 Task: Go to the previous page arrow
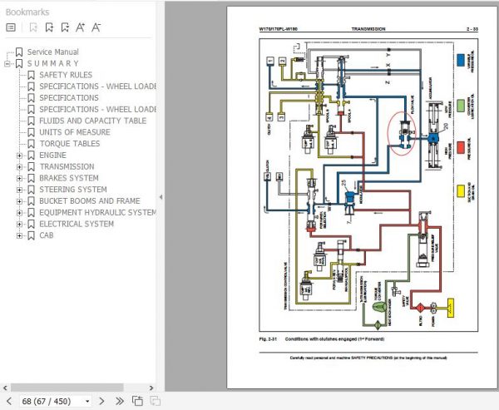[9, 401]
